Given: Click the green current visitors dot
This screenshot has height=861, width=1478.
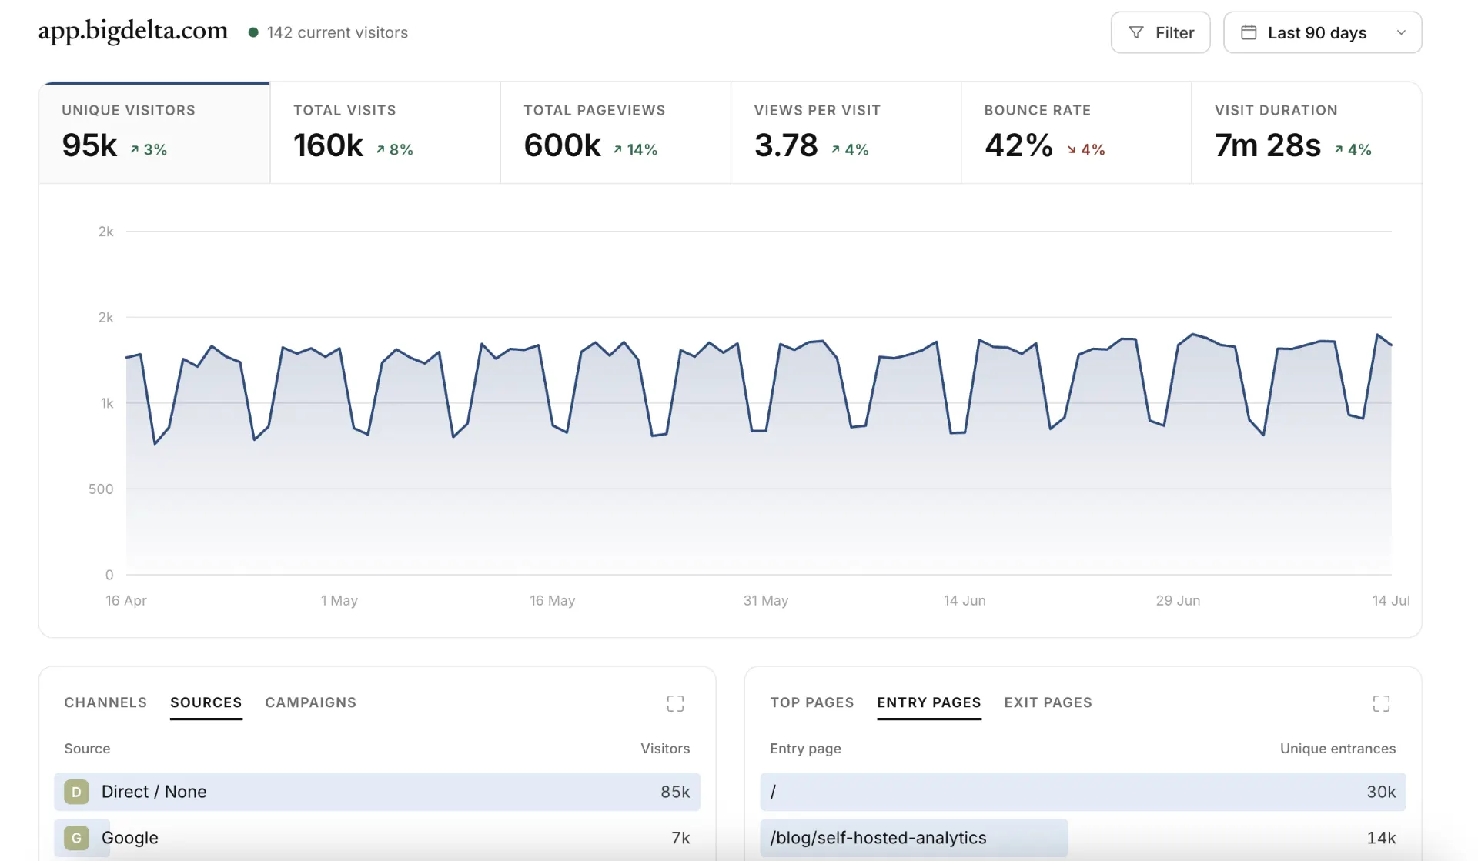Looking at the screenshot, I should (x=252, y=32).
